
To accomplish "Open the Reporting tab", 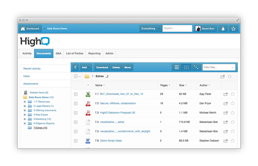I will tap(95, 53).
